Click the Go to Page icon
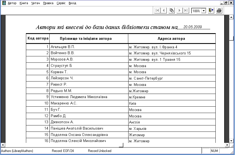 point(172,10)
